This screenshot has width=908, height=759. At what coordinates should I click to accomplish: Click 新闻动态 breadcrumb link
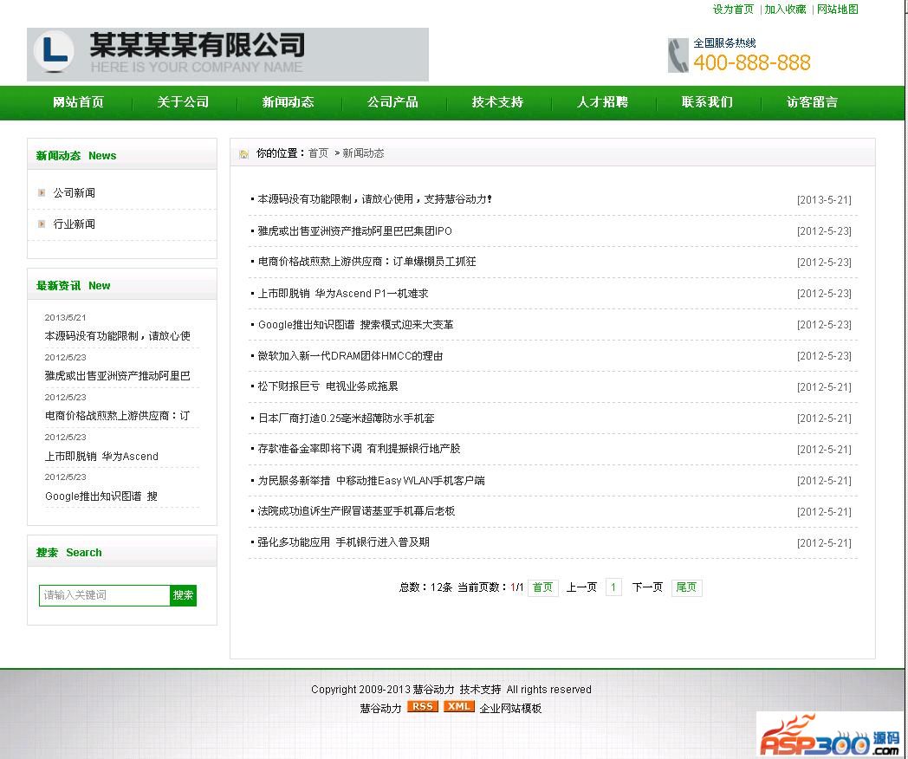point(363,153)
